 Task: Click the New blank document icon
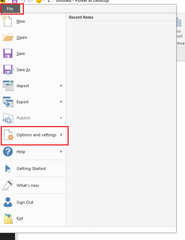7,21
